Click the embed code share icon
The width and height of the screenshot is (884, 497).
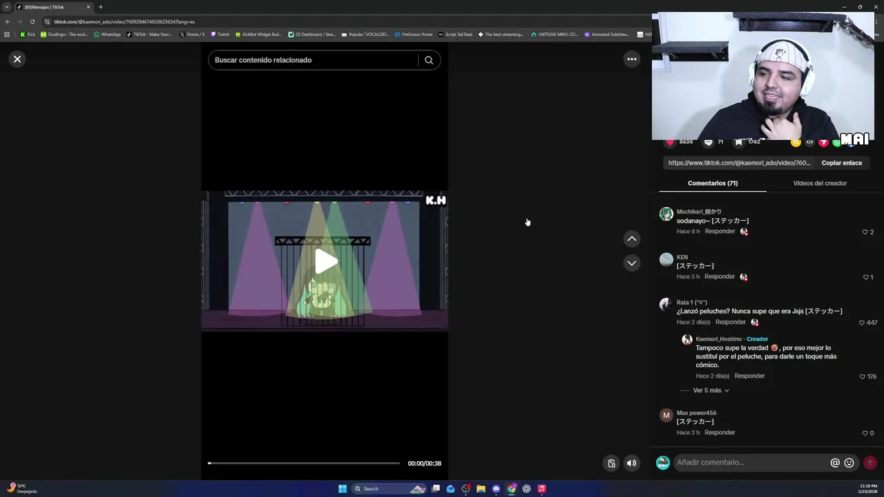809,142
